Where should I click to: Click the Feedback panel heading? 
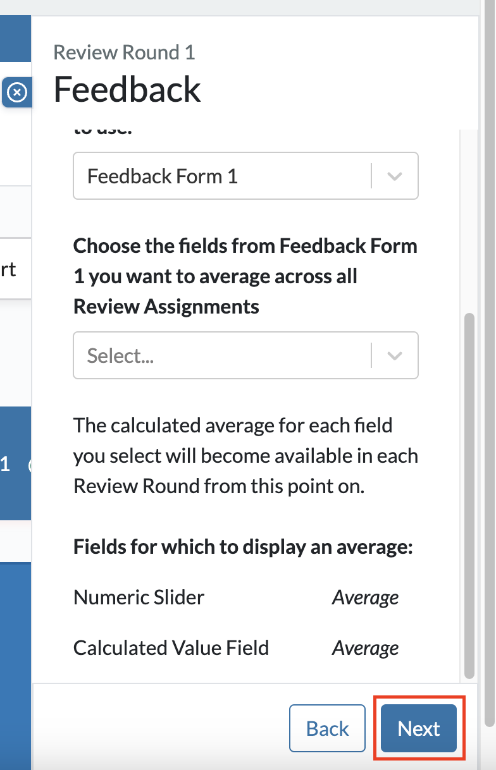(127, 89)
